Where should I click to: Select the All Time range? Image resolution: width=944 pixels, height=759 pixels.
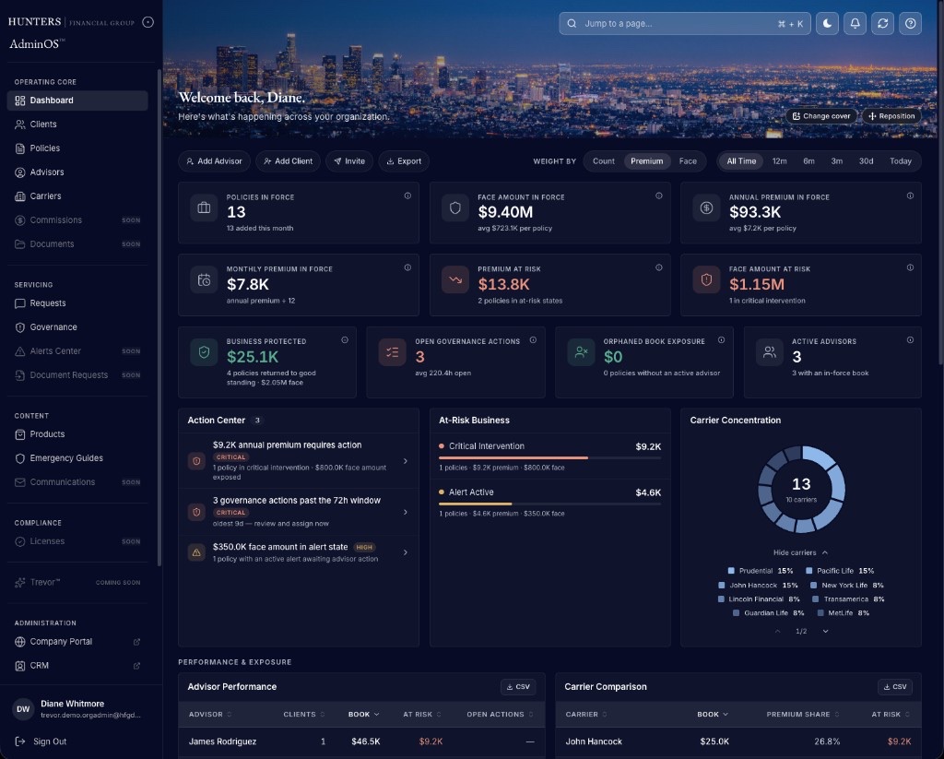(741, 161)
